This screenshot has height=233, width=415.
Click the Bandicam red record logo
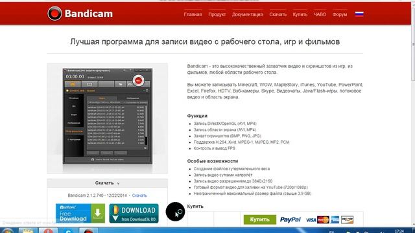point(54,14)
